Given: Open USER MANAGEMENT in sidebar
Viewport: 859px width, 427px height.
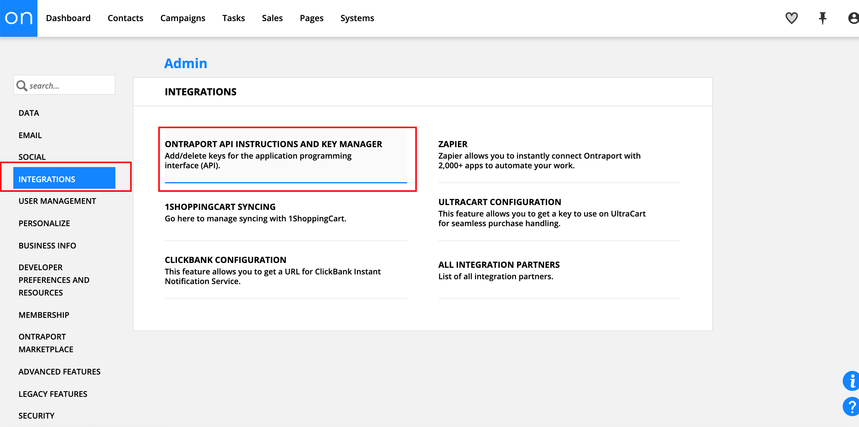Looking at the screenshot, I should click(57, 201).
